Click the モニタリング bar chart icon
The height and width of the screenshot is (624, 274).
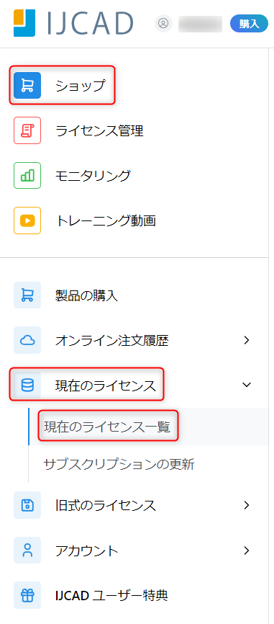click(x=27, y=175)
